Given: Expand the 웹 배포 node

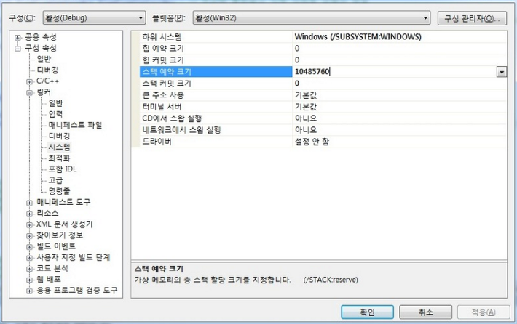Looking at the screenshot, I should click(x=30, y=280).
